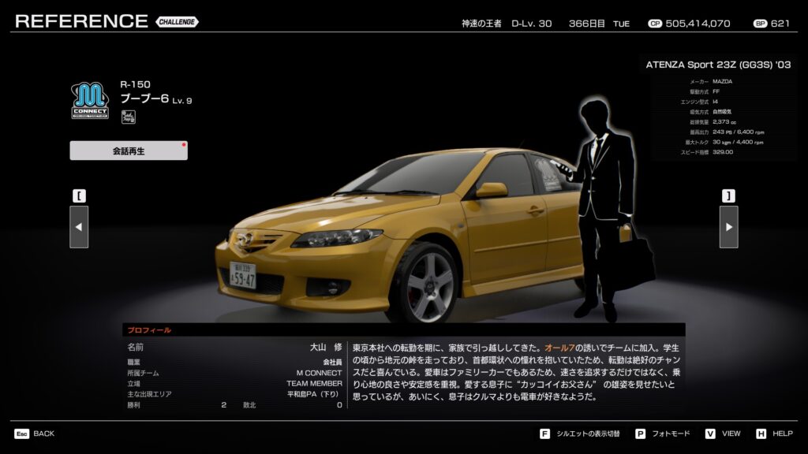Click the left bracket key hint
The image size is (808, 454).
pos(79,195)
